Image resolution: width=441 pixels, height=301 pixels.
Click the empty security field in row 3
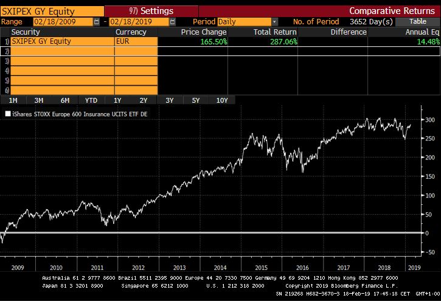point(63,61)
